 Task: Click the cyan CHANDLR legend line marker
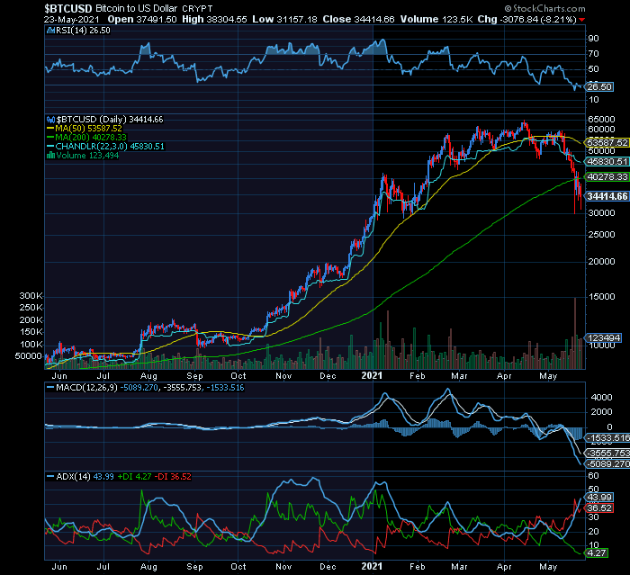50,147
